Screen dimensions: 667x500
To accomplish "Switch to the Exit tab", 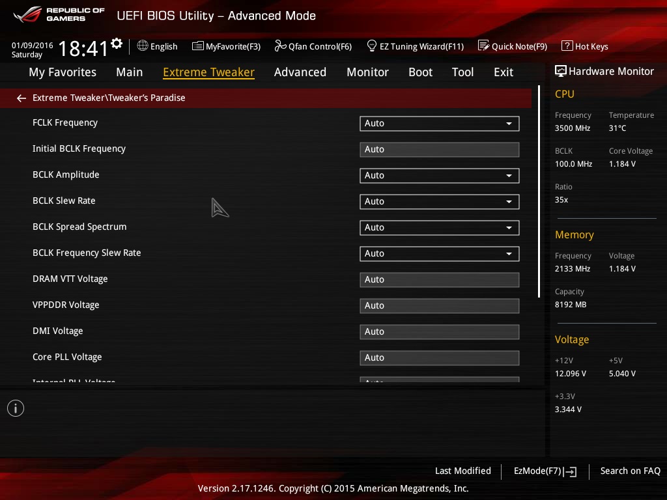I will (504, 72).
